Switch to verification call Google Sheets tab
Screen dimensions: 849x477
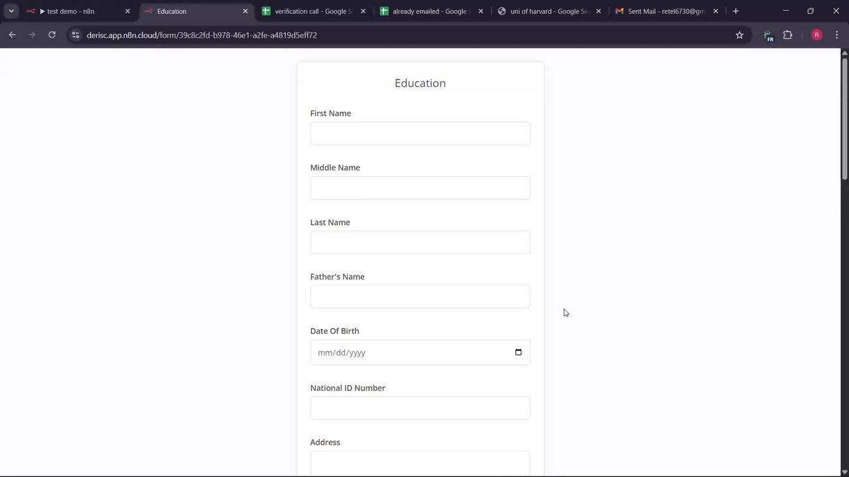313,11
